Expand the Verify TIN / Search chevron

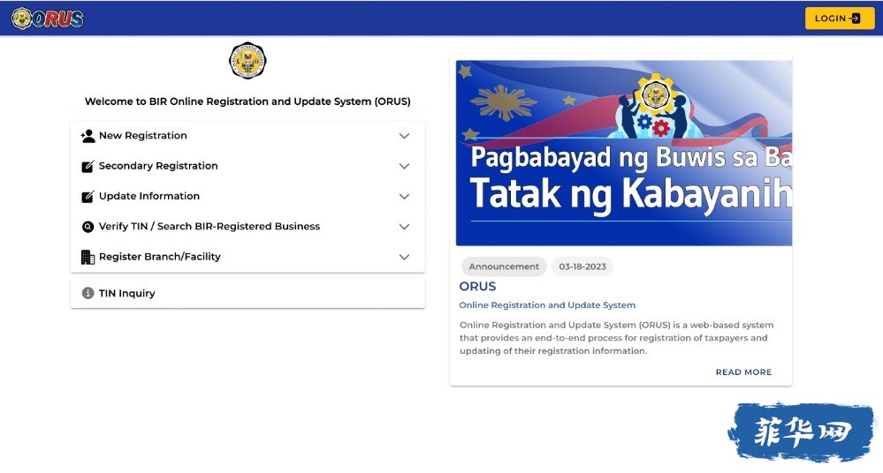point(404,227)
